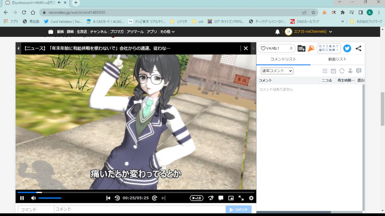Open the Card Validator bookmark
This screenshot has width=385, height=216.
(63, 22)
